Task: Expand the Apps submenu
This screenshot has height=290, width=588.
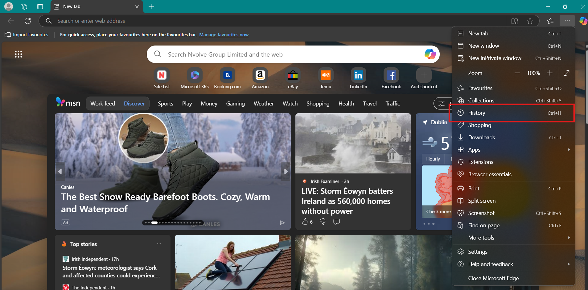Action: point(513,150)
